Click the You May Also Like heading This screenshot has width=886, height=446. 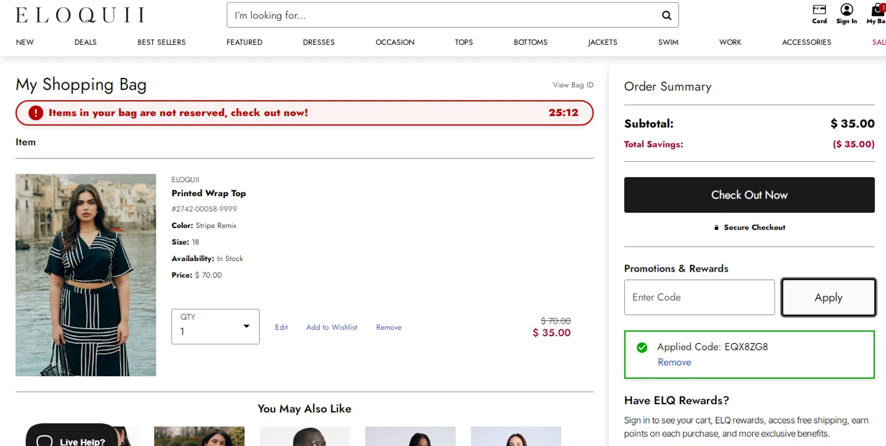pyautogui.click(x=304, y=409)
